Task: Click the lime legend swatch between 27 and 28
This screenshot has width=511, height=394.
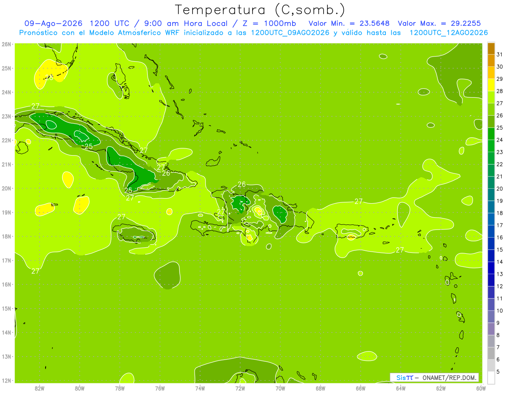Action: [x=491, y=97]
